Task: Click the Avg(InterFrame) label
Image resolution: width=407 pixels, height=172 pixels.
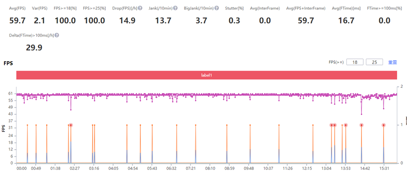Action: click(265, 8)
